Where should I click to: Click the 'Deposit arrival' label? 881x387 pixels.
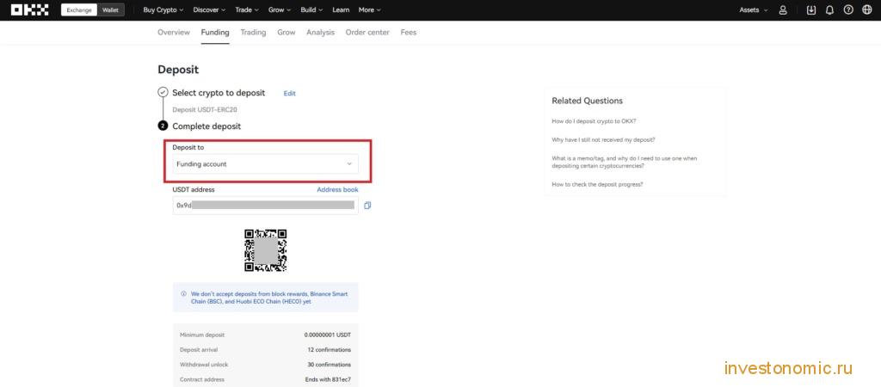[x=200, y=350]
